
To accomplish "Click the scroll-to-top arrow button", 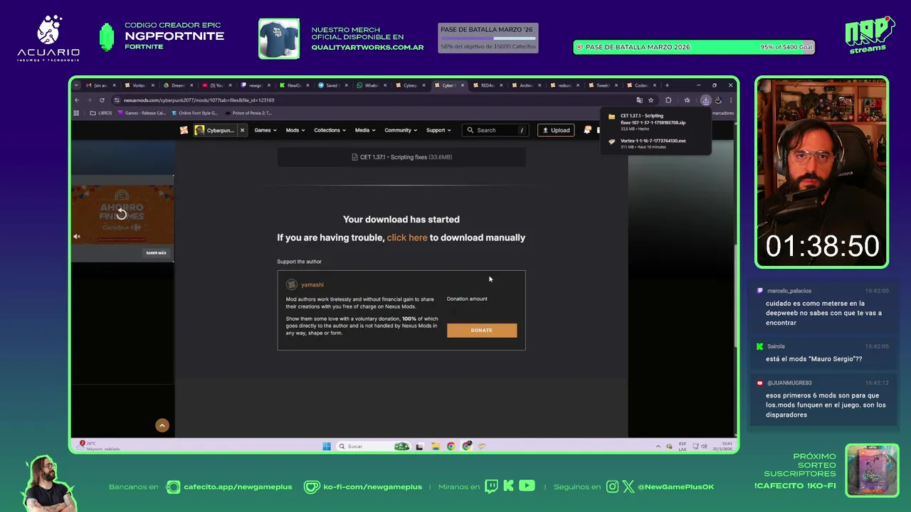I will coord(162,425).
